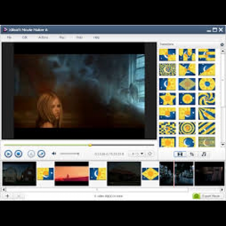Adjust the volume slider
The width and height of the screenshot is (226, 226).
pyautogui.click(x=70, y=154)
